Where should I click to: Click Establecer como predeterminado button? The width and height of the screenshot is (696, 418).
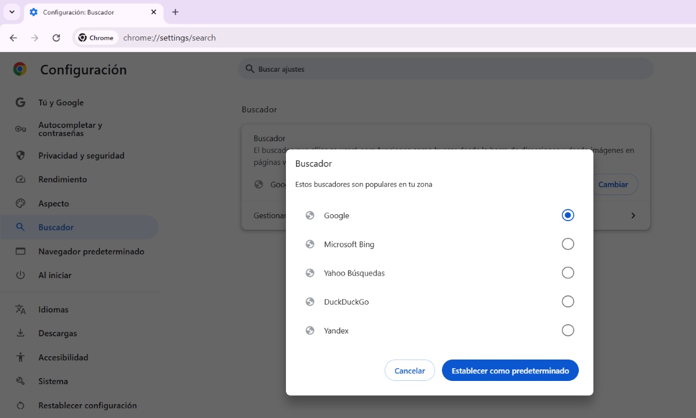click(510, 371)
